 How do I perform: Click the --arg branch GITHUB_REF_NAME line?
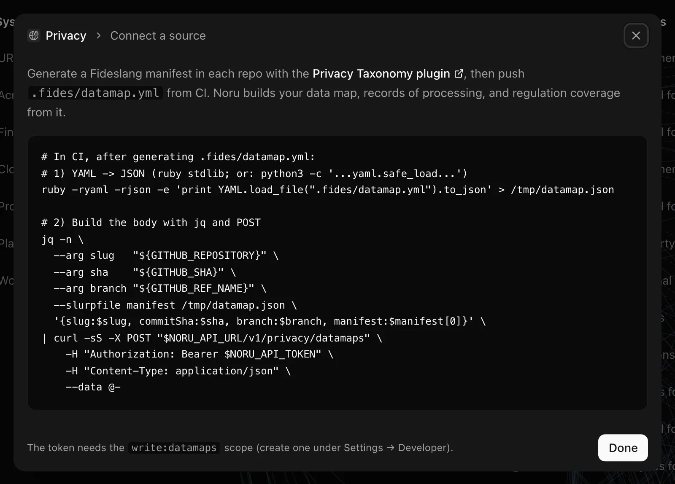coord(160,288)
